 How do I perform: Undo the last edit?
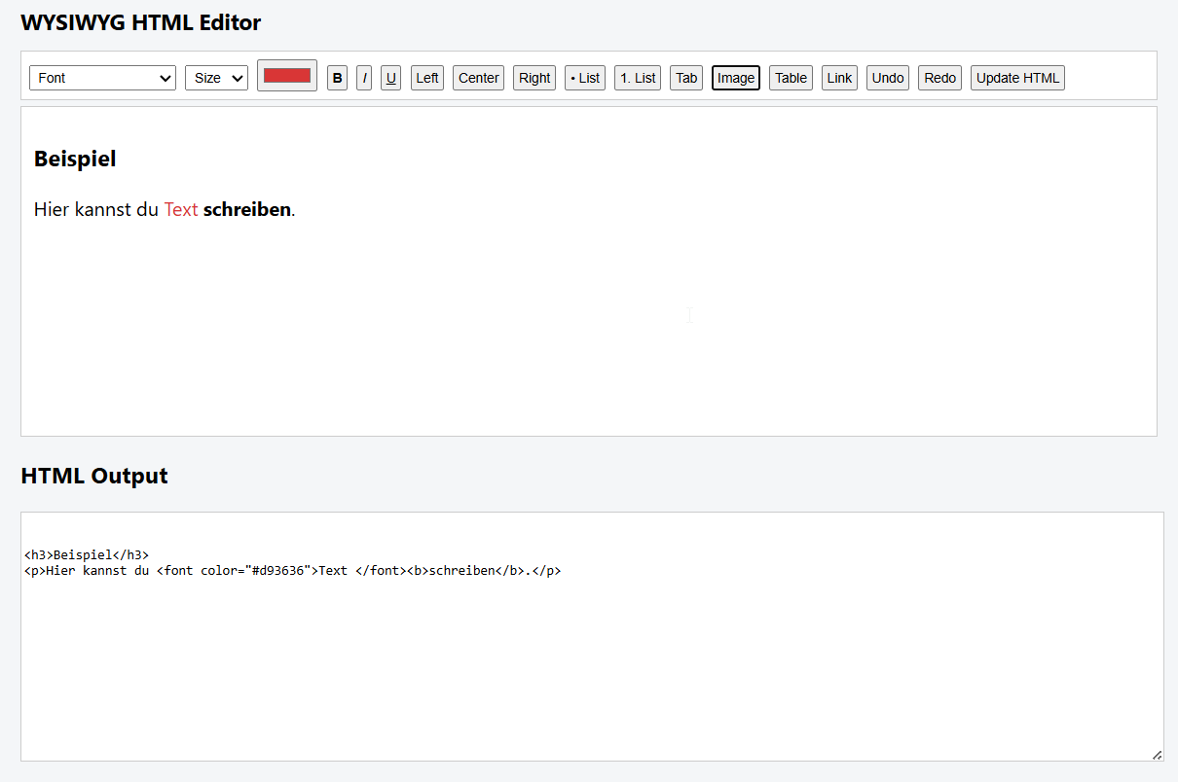pos(888,78)
